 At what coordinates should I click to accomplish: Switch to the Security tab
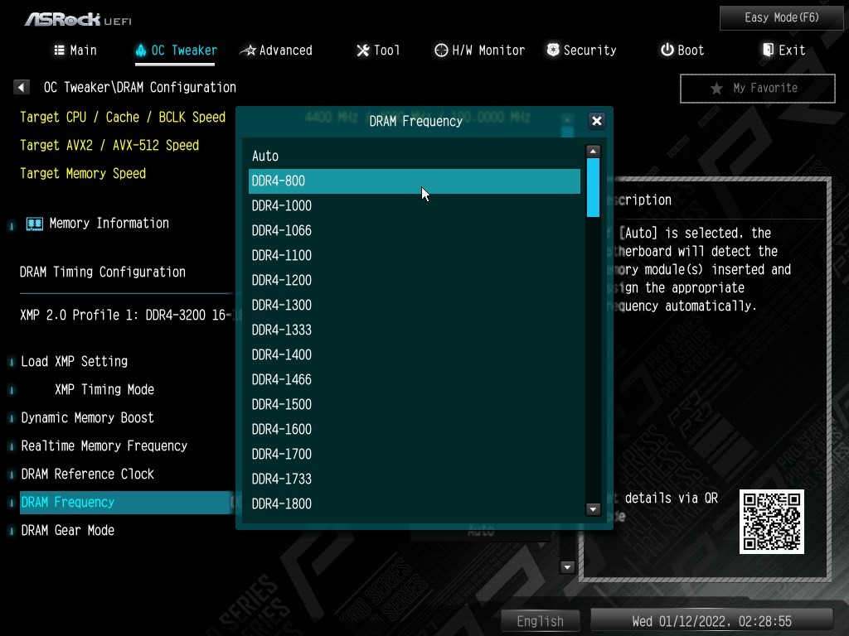[x=580, y=51]
